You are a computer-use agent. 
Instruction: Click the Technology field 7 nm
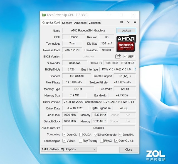pyautogui.click(x=72, y=43)
